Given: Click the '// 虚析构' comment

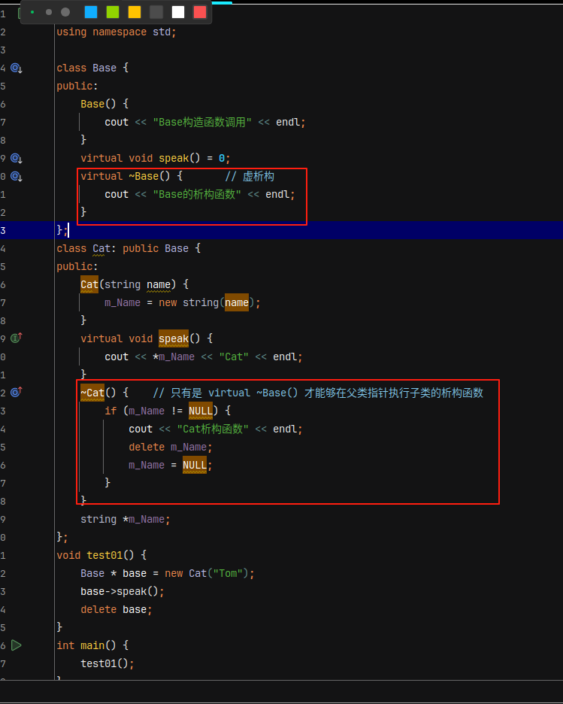Looking at the screenshot, I should pyautogui.click(x=250, y=177).
